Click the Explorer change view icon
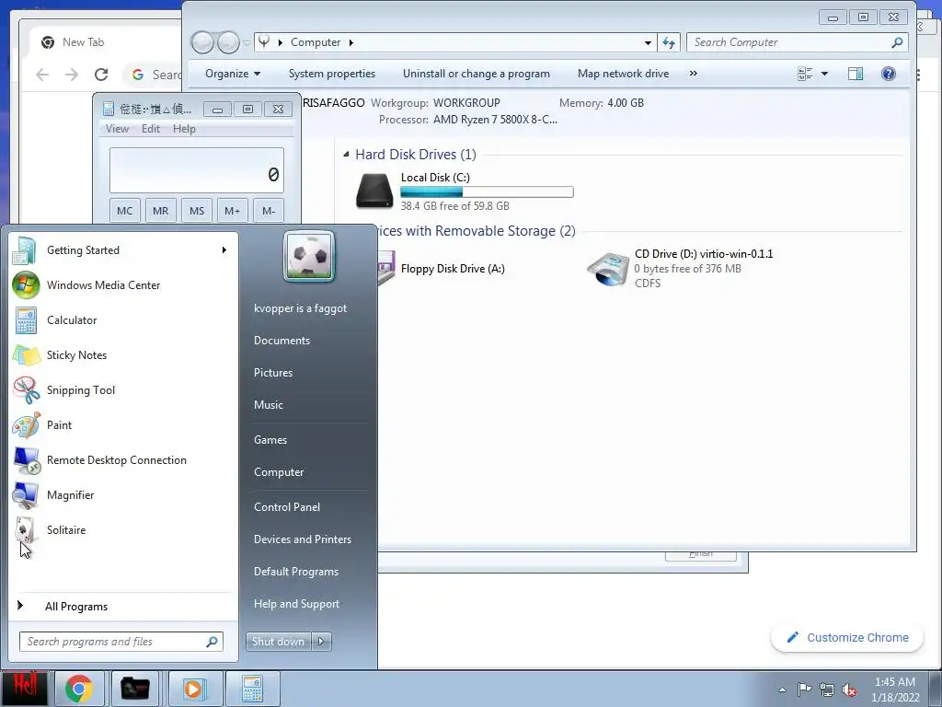 coord(804,74)
